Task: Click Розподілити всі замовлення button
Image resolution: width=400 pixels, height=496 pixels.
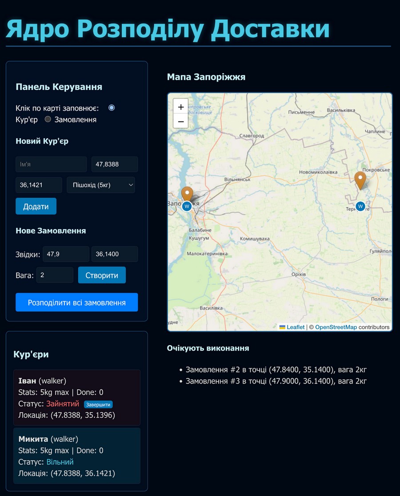Action: tap(77, 302)
